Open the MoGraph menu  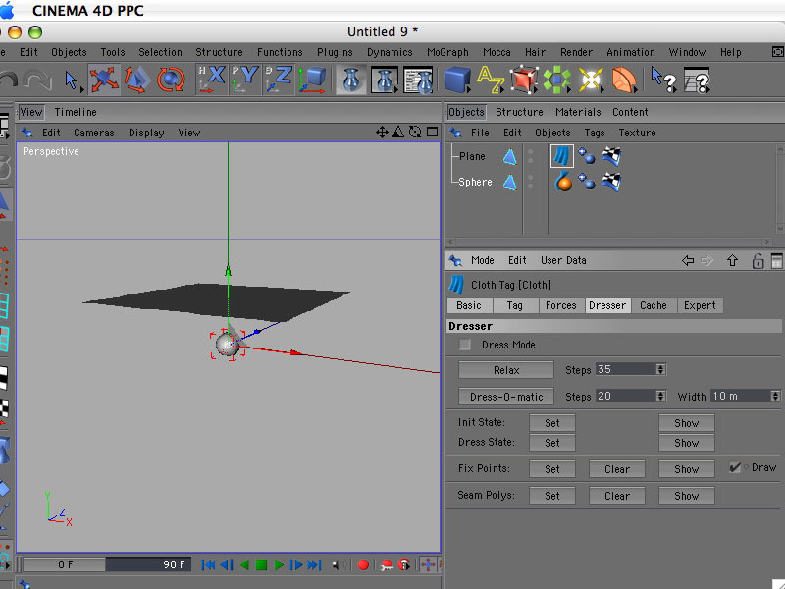(447, 52)
